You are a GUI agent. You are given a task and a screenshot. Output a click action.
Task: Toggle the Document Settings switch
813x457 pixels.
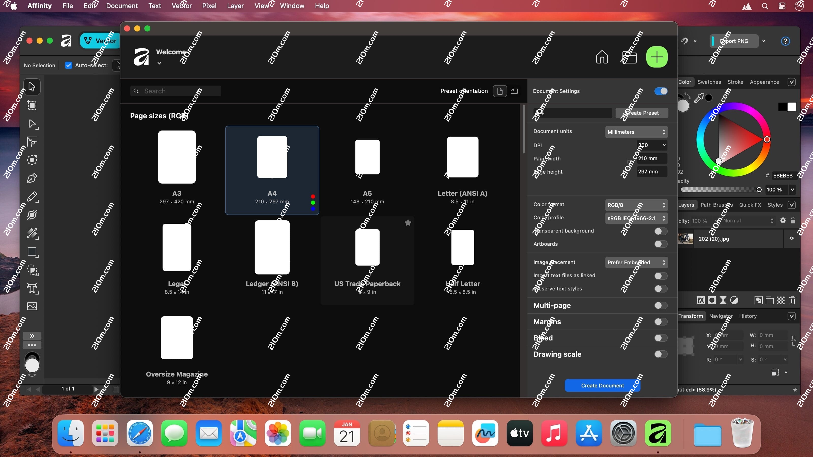[661, 91]
